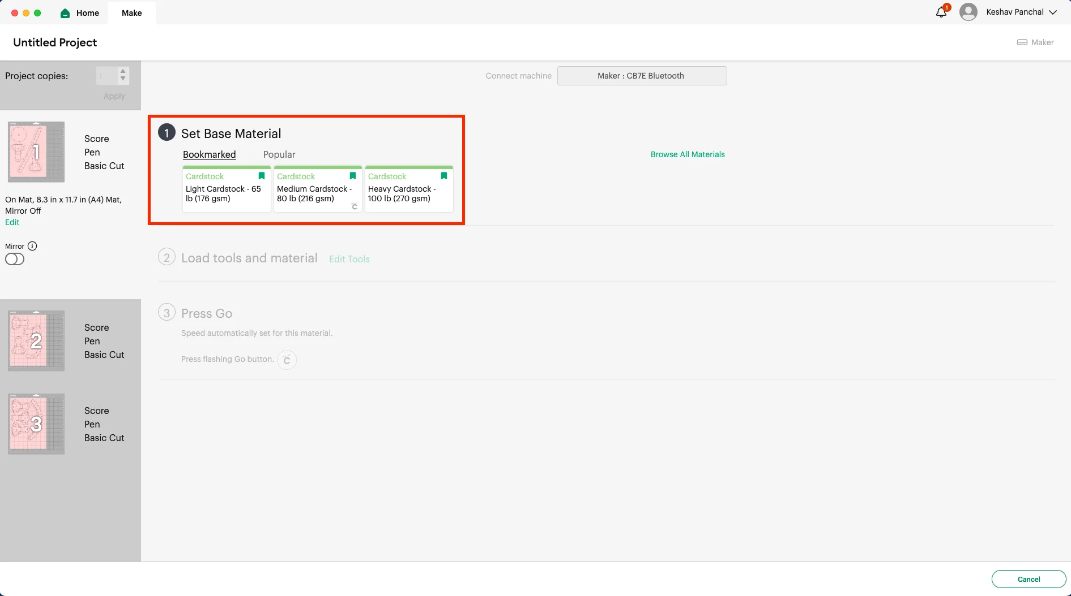Select mat 2 thumbnail
Screen dimensions: 1071x596
click(36, 340)
